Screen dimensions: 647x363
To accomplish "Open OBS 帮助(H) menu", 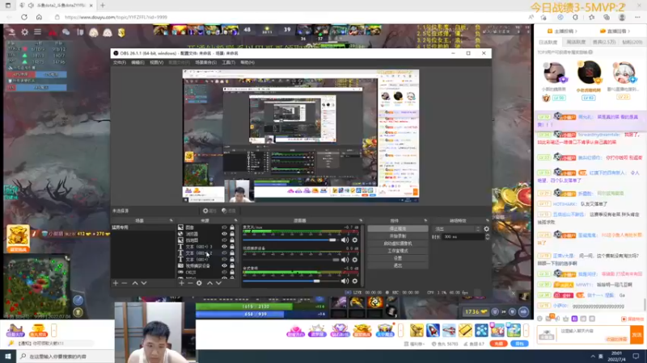I will (247, 63).
